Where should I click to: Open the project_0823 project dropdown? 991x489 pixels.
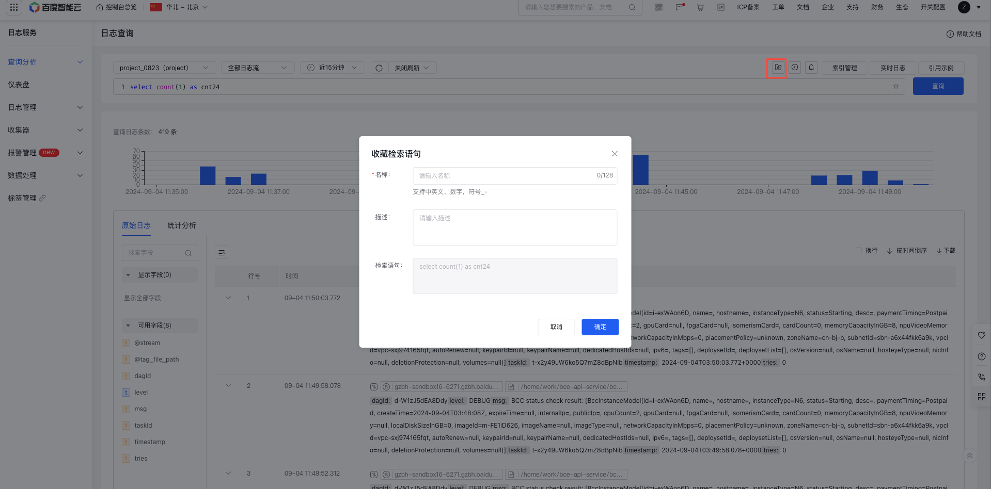pyautogui.click(x=164, y=68)
